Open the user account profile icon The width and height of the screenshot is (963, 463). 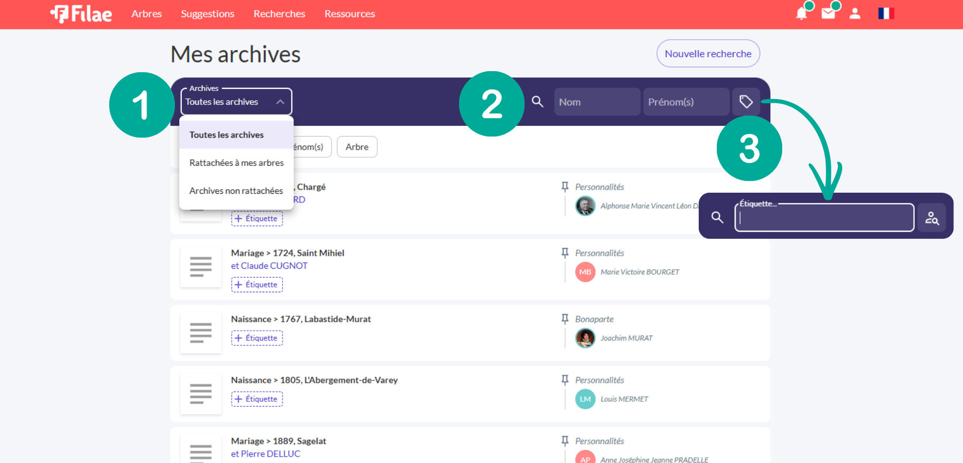[855, 14]
